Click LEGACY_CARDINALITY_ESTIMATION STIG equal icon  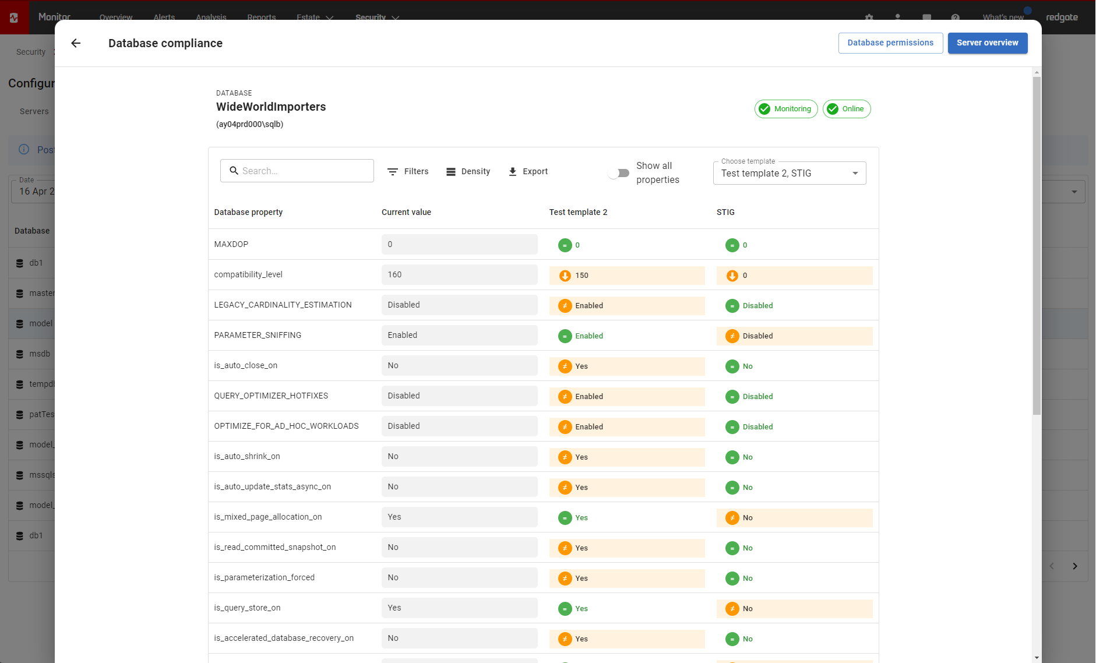click(732, 306)
